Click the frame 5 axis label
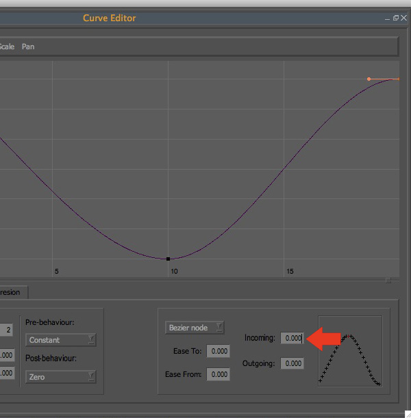411x418 pixels. tap(57, 272)
